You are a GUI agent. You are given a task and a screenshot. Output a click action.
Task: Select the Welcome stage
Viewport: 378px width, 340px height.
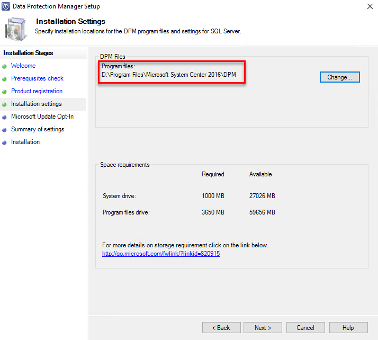pyautogui.click(x=23, y=66)
